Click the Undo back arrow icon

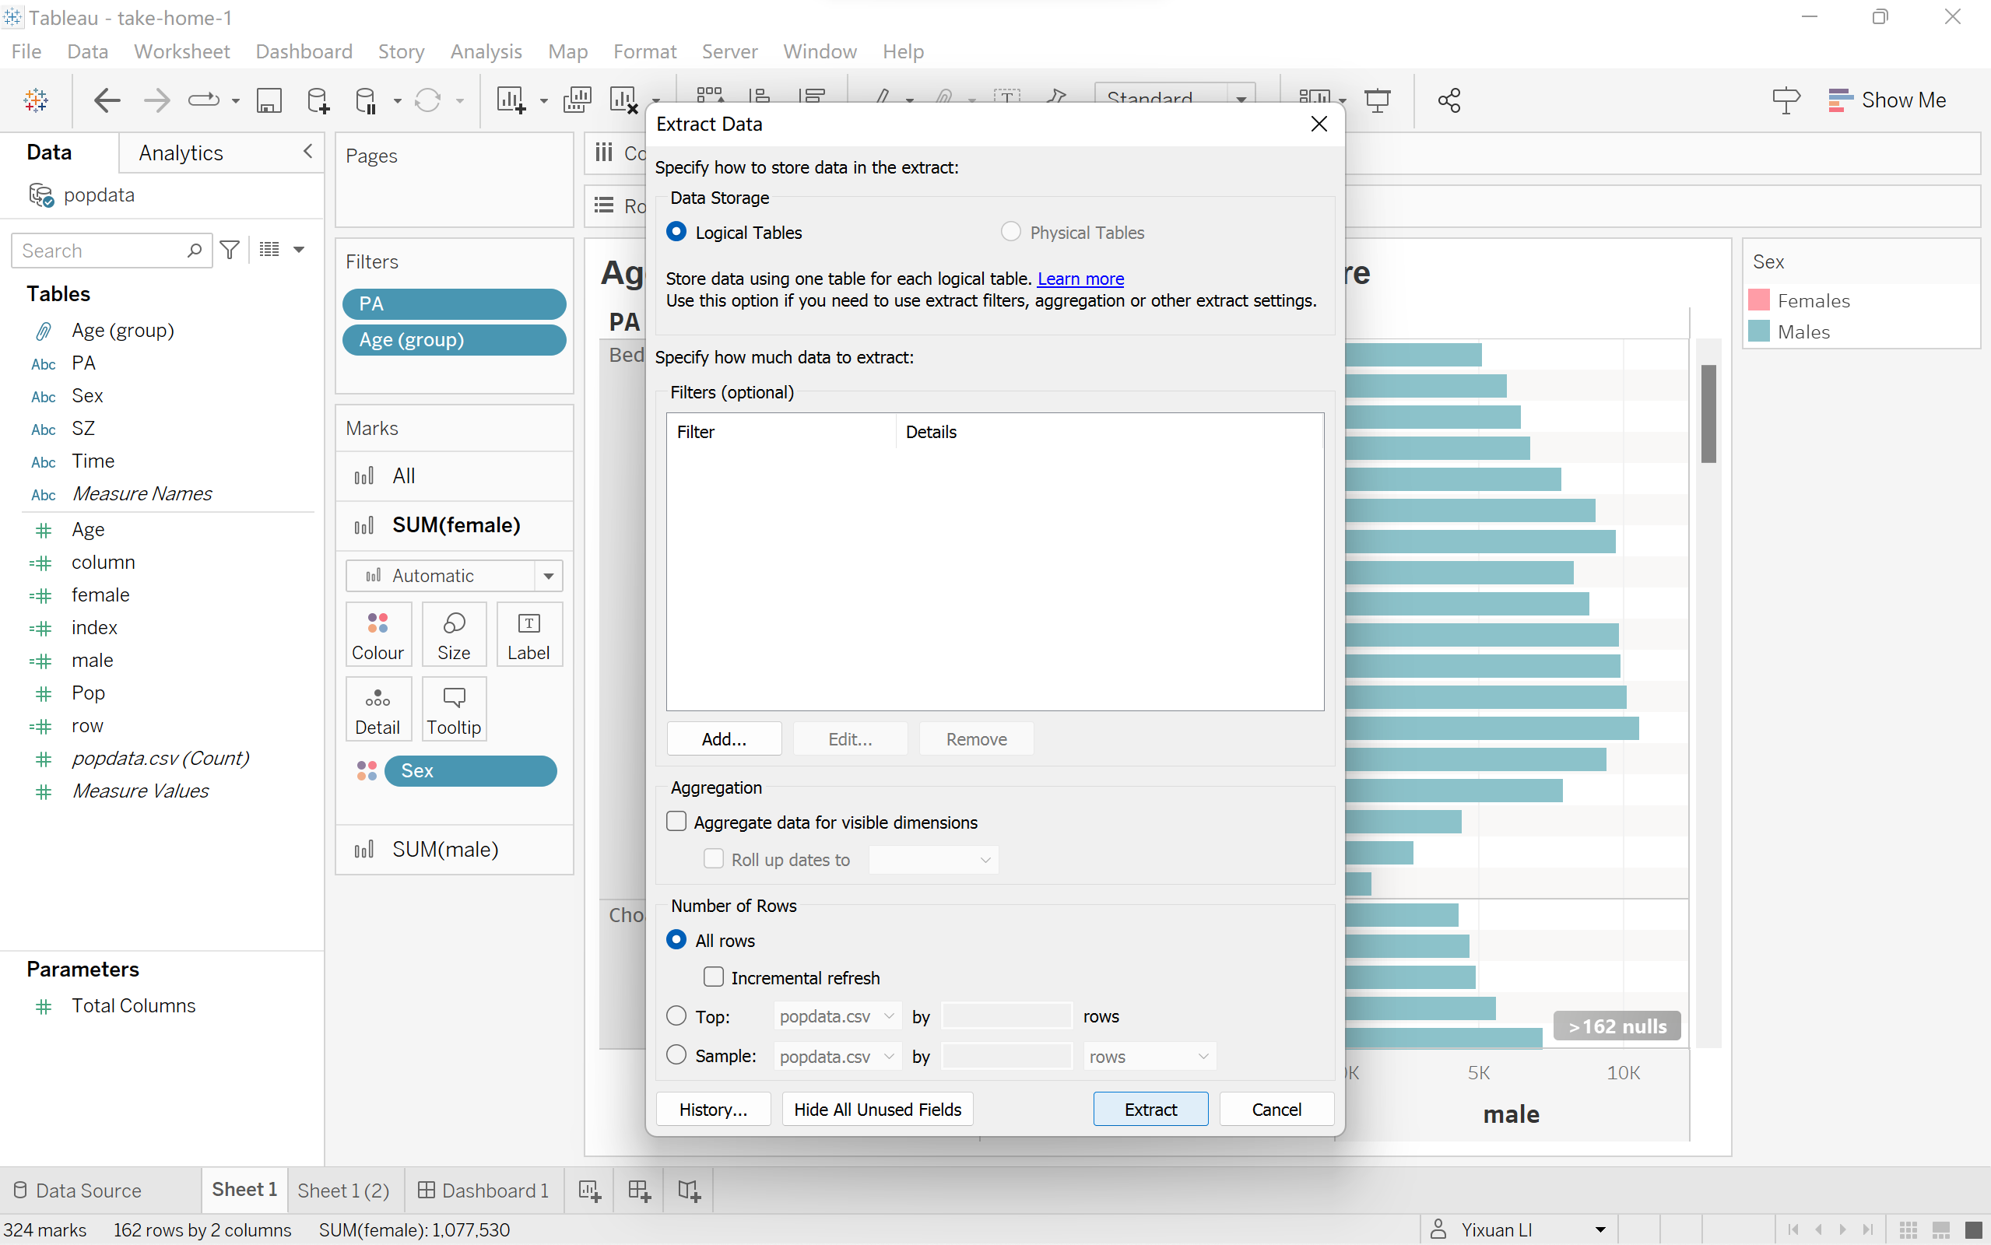[x=107, y=100]
